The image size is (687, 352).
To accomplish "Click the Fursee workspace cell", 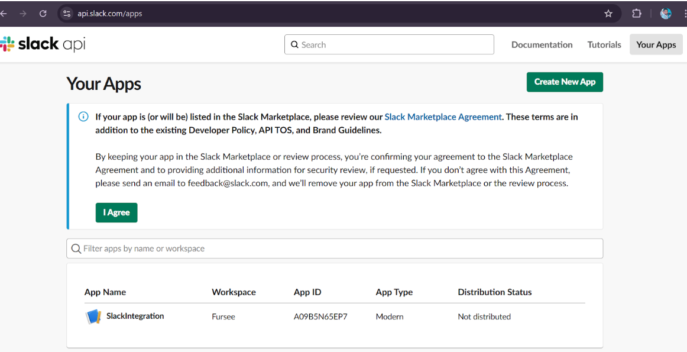I will [x=223, y=317].
